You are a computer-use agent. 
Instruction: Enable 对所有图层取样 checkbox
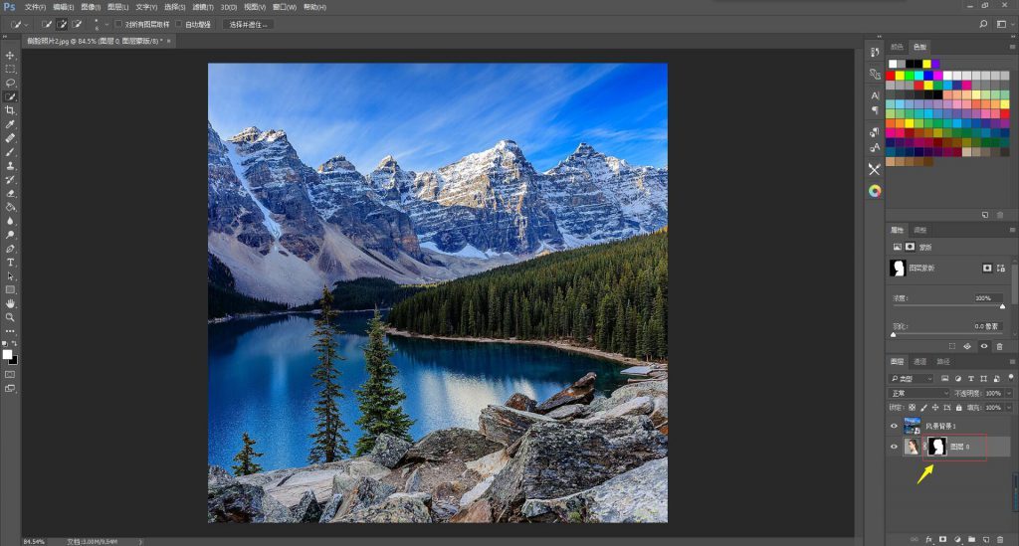(x=118, y=23)
